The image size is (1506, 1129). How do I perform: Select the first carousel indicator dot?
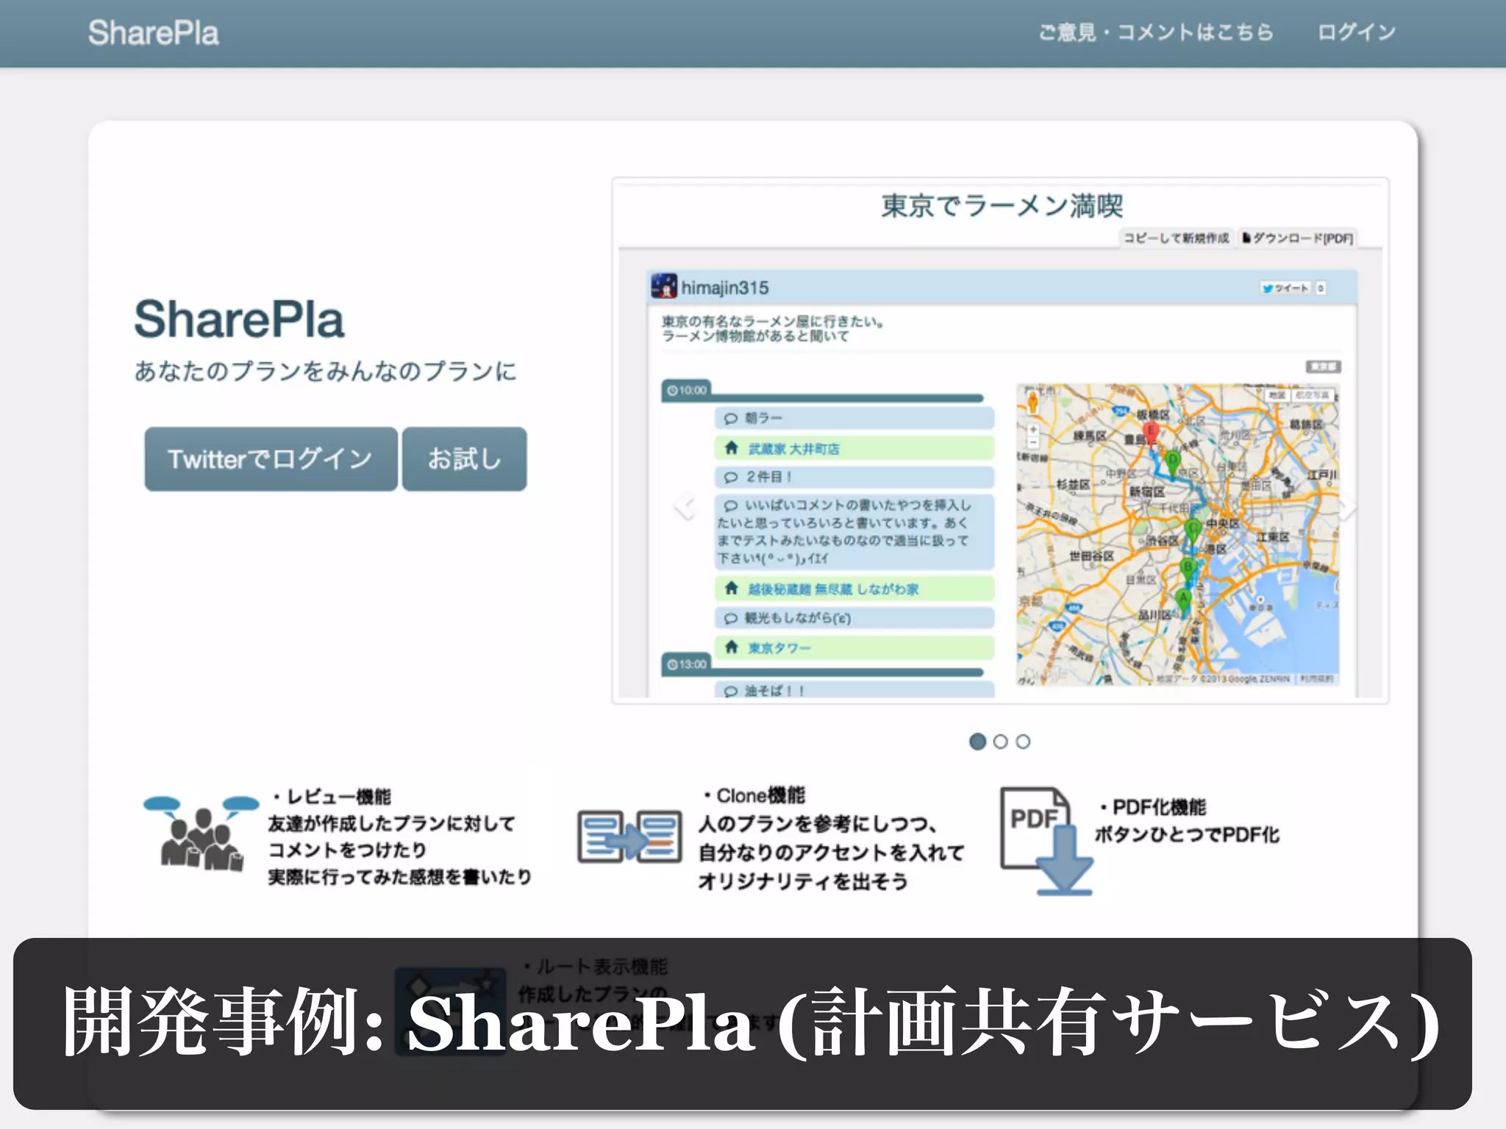pyautogui.click(x=977, y=742)
